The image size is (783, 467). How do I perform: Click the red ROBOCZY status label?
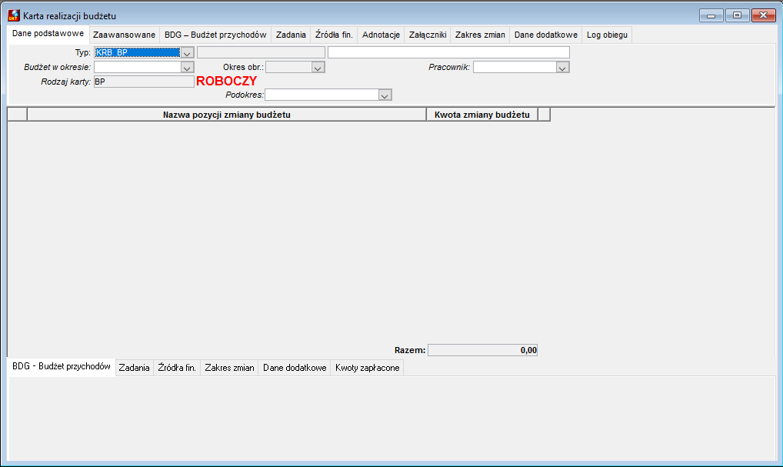227,81
